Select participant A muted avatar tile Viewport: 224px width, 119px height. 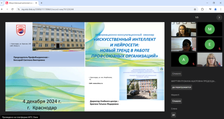click(x=184, y=60)
